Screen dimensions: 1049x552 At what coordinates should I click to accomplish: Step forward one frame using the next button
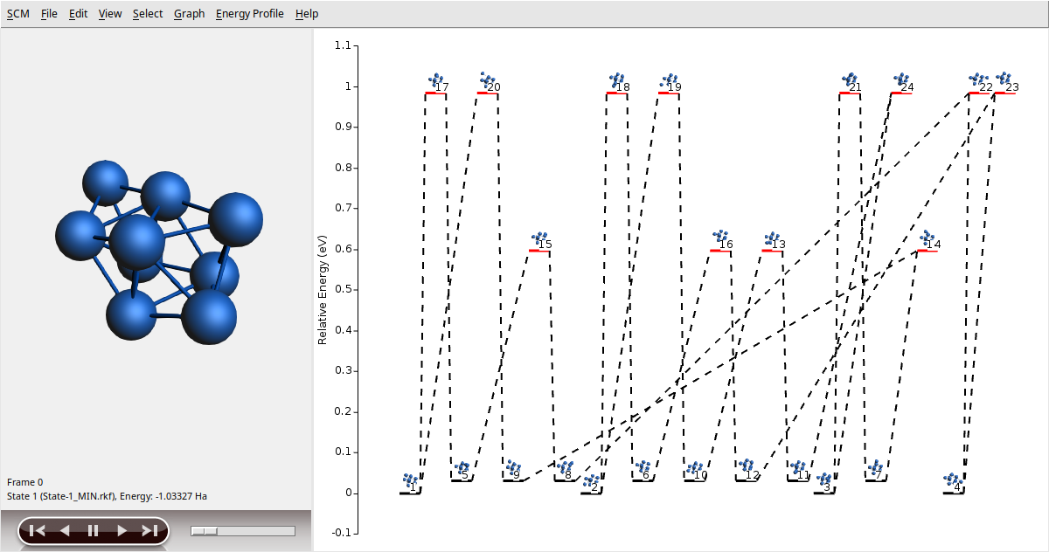[122, 530]
